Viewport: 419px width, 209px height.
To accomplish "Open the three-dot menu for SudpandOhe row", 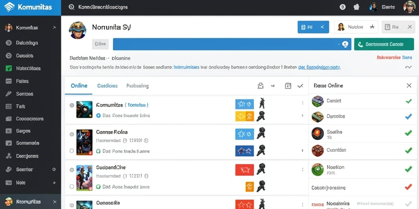I will click(302, 169).
